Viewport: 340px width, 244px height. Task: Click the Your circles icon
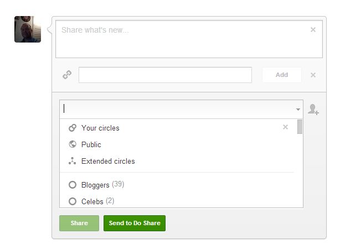(73, 128)
